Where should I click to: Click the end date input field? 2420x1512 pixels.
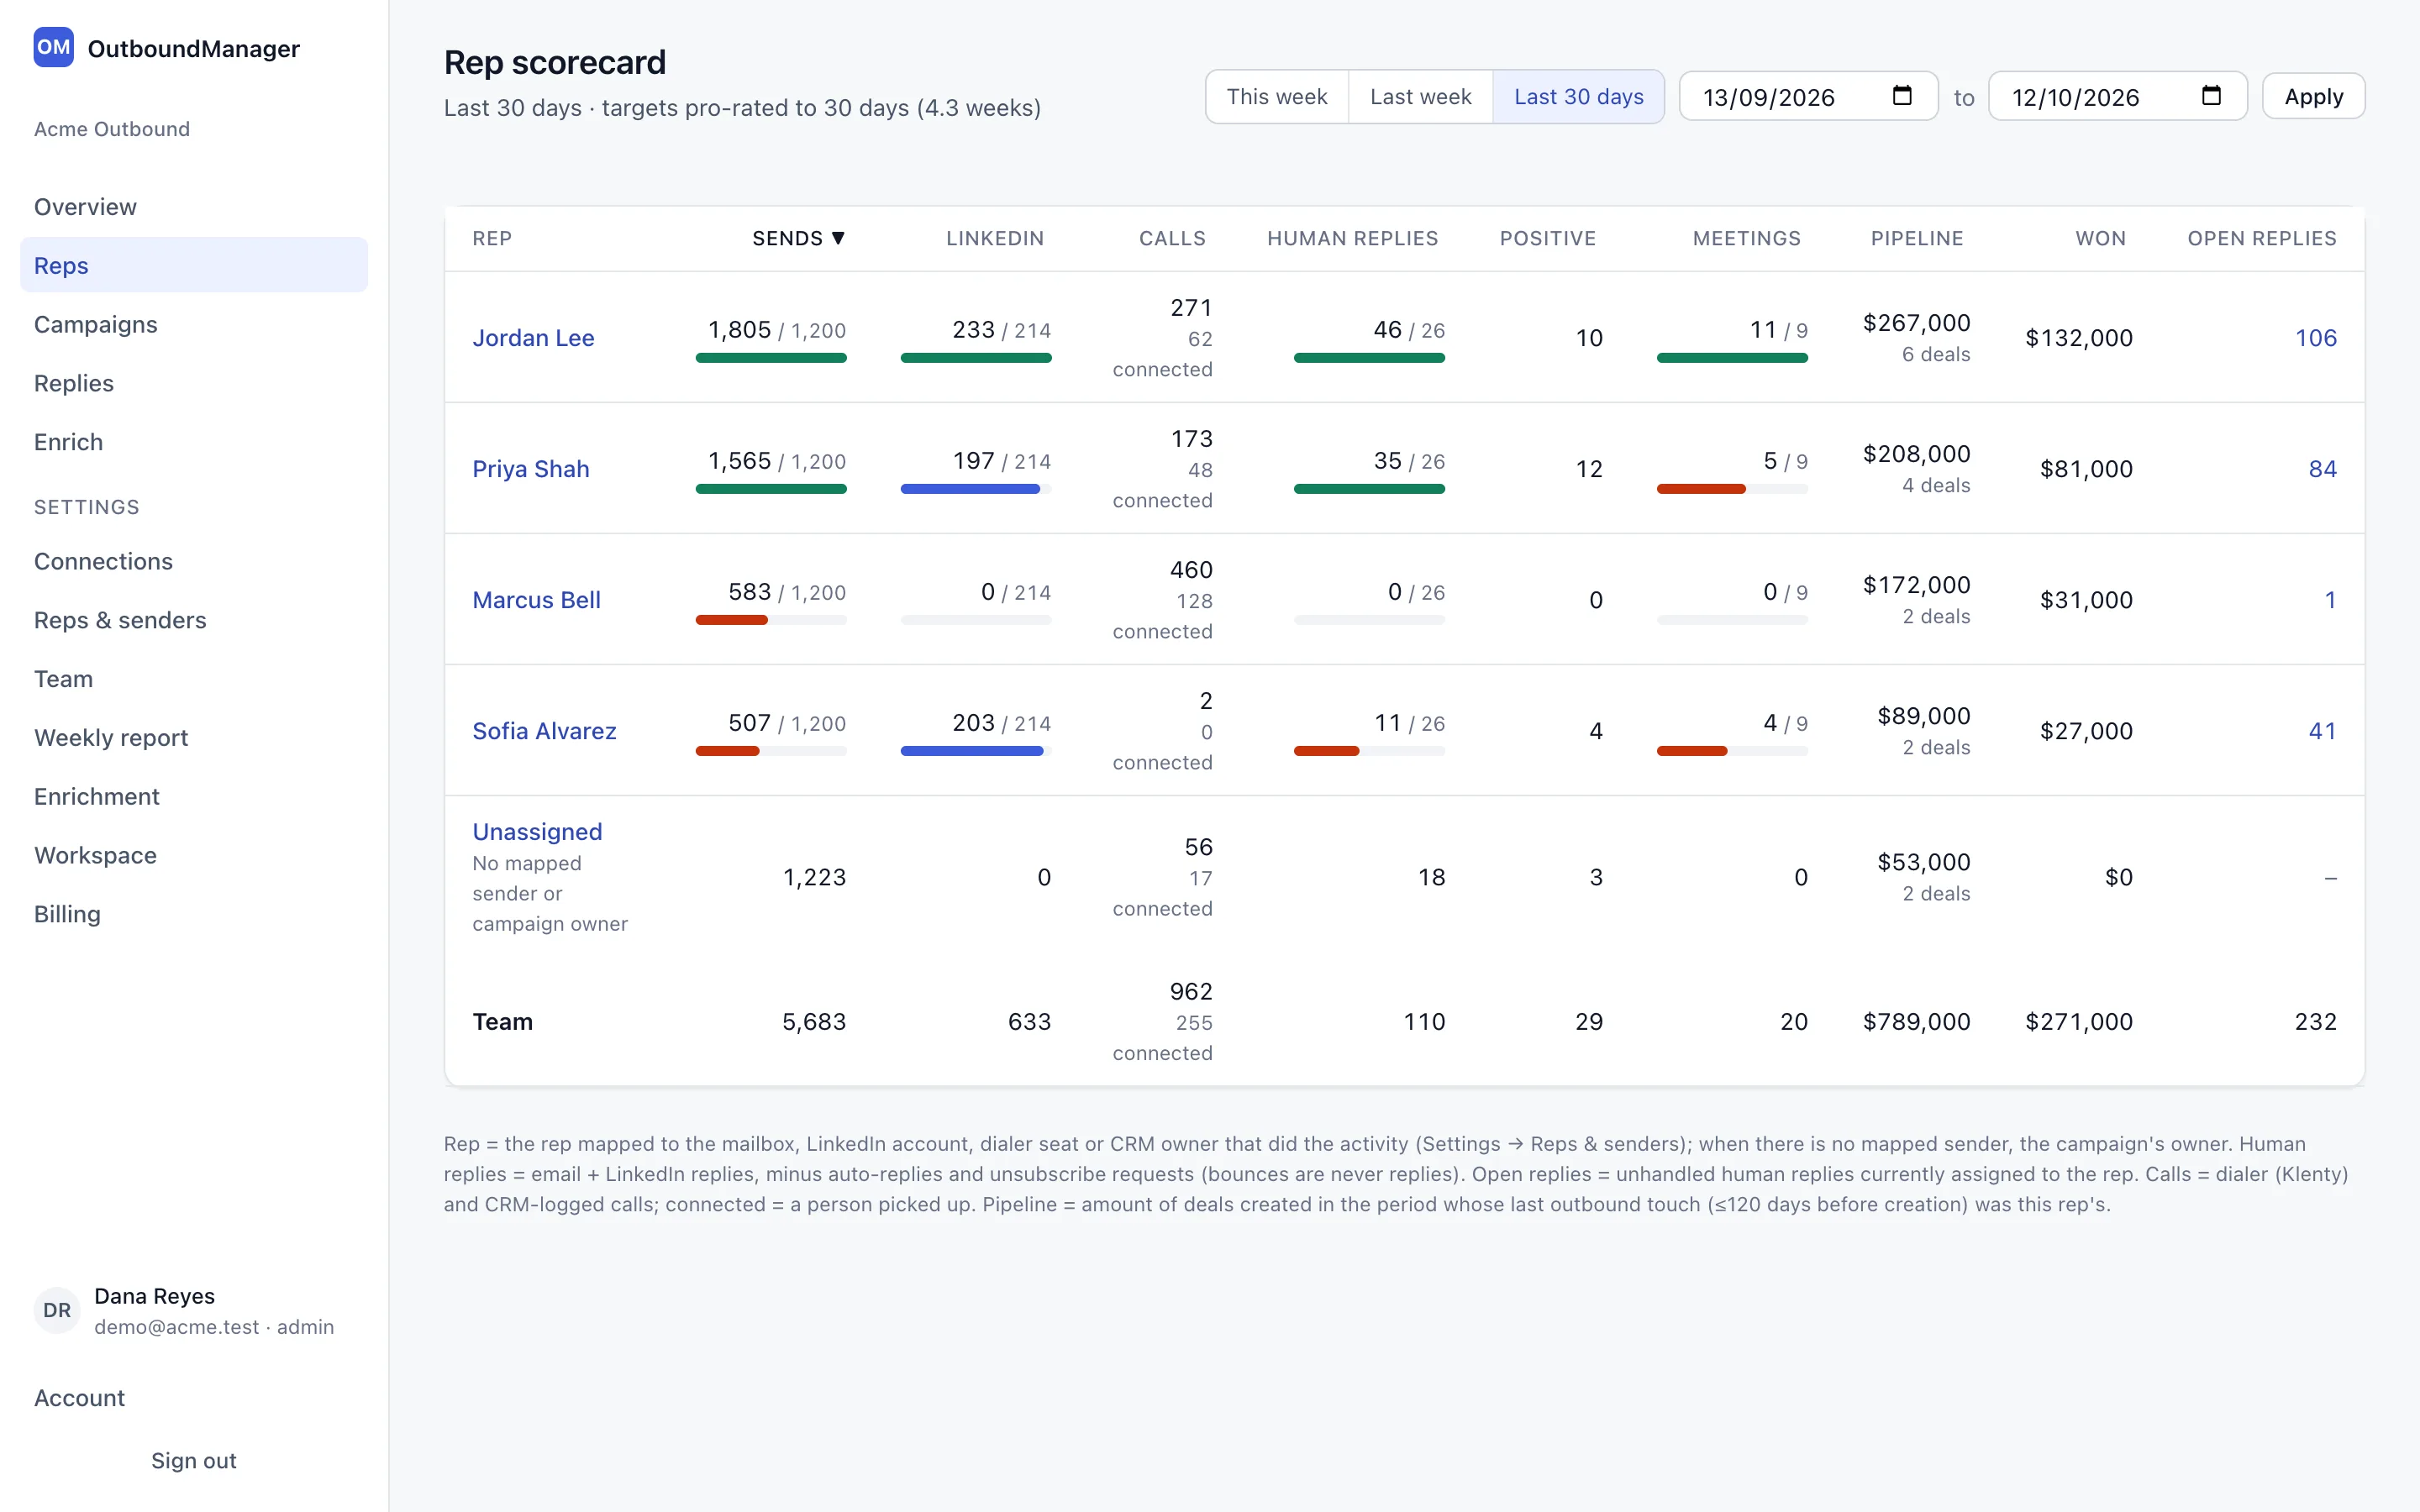pyautogui.click(x=2117, y=97)
